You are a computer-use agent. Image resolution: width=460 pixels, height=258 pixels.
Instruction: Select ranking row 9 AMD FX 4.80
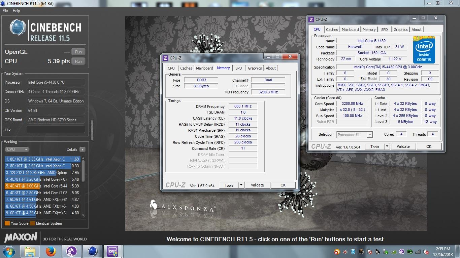point(42,213)
